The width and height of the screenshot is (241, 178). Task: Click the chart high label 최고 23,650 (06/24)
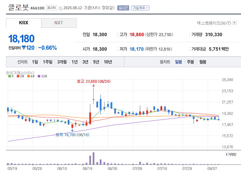[94, 81]
